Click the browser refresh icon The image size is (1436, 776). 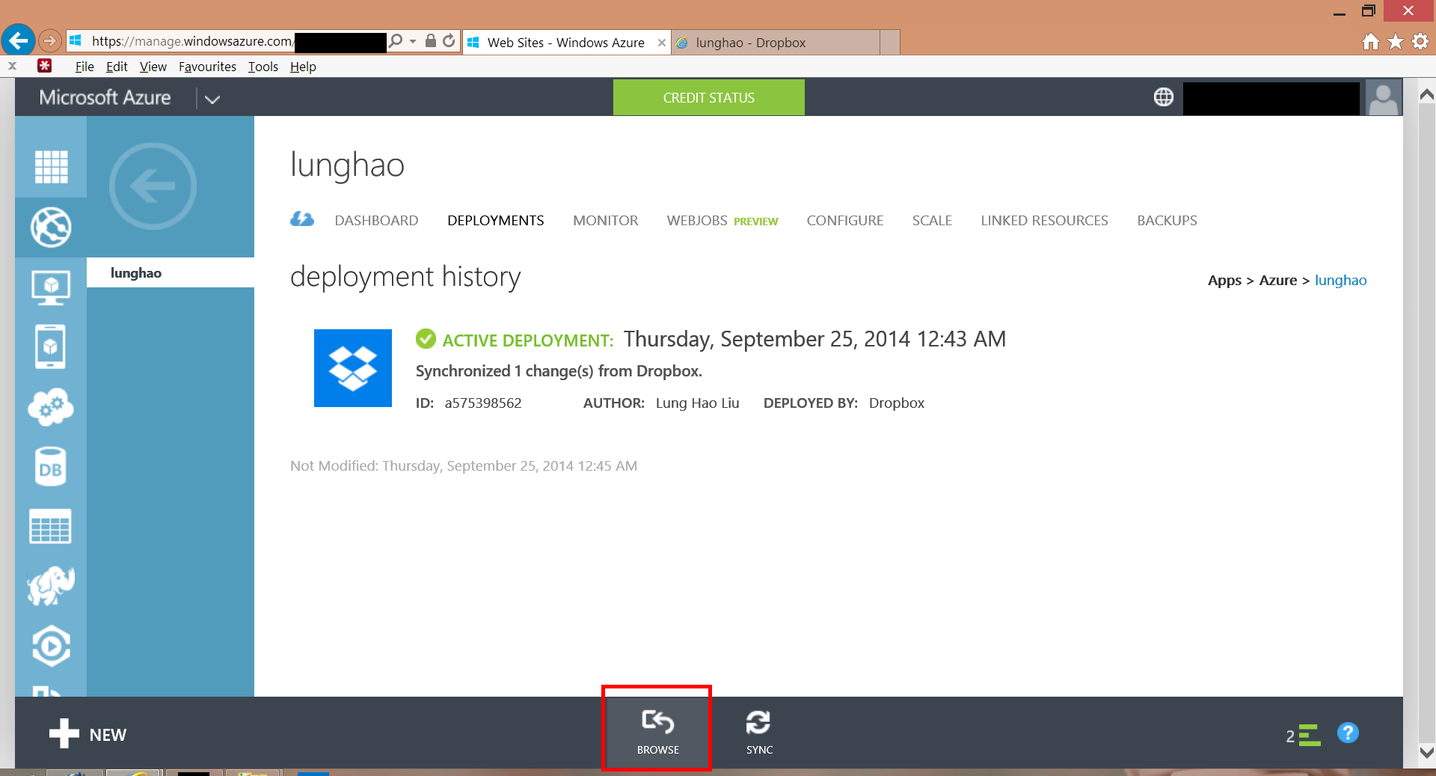449,40
